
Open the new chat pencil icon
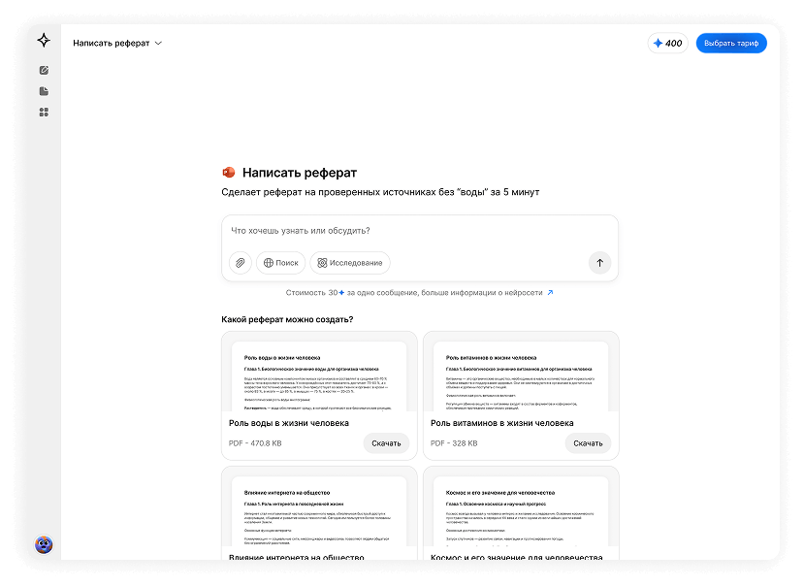(x=43, y=69)
